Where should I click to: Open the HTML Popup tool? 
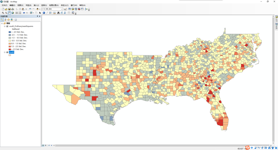(x=50, y=13)
